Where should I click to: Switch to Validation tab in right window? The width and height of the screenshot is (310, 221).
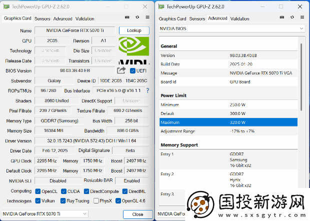click(239, 19)
